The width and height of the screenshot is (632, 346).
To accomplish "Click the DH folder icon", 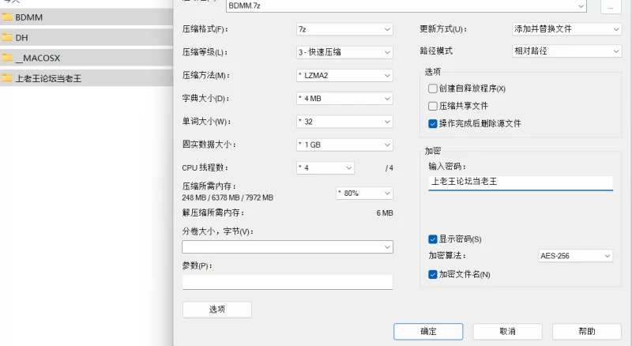I will point(7,37).
